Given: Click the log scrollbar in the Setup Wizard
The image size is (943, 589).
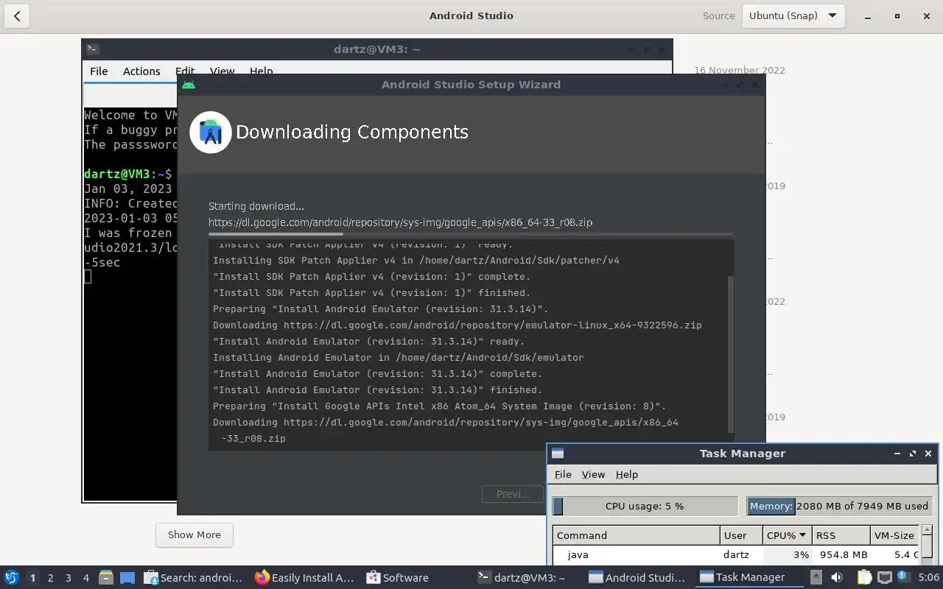Looking at the screenshot, I should (x=731, y=353).
